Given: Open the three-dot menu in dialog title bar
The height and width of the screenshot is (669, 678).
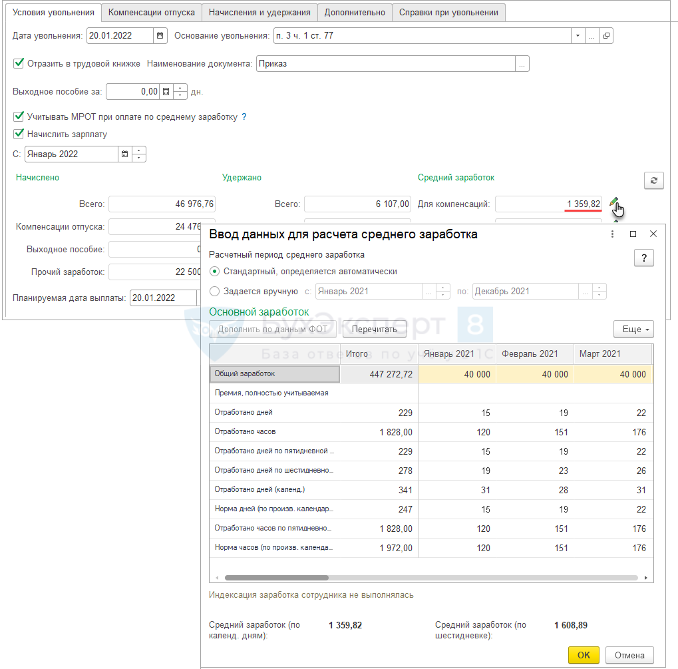Looking at the screenshot, I should tap(611, 234).
